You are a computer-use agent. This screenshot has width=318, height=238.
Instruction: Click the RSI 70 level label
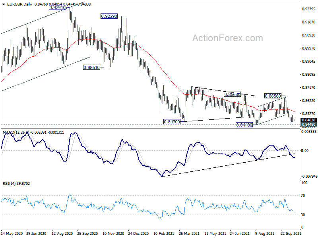pos(303,196)
